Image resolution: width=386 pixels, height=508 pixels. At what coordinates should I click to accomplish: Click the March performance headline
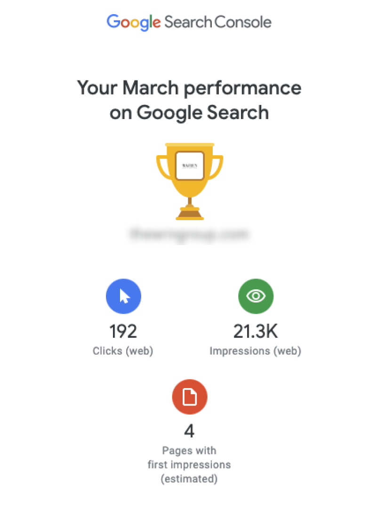189,100
